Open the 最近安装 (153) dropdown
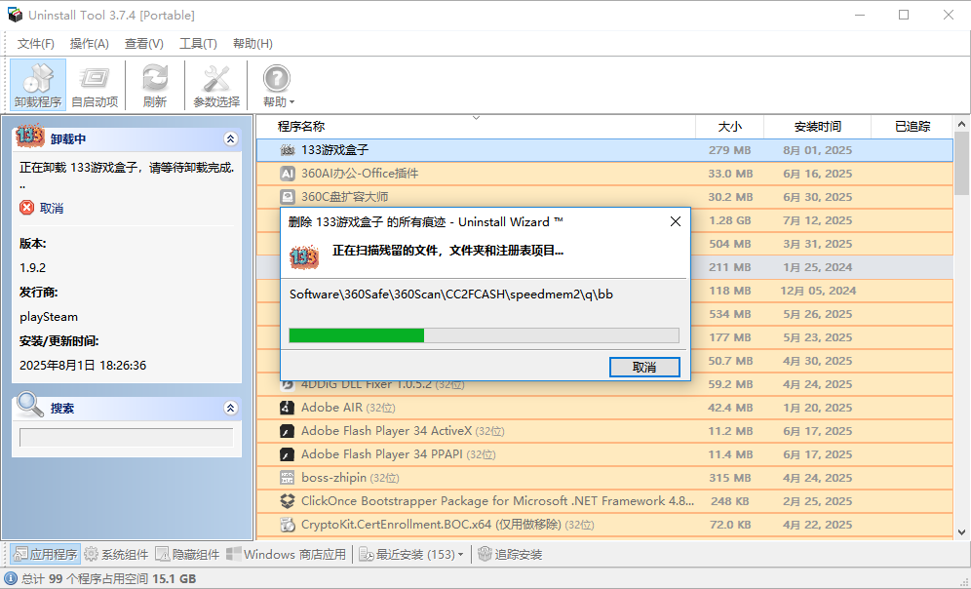Image resolution: width=971 pixels, height=589 pixels. click(x=419, y=554)
